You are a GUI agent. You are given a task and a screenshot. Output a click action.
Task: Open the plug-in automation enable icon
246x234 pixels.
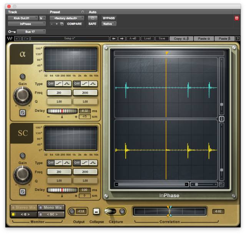[93, 18]
